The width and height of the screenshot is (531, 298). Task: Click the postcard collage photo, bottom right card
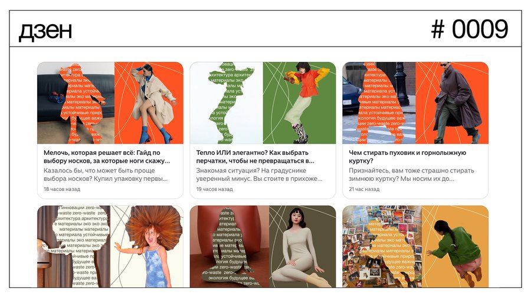pyautogui.click(x=382, y=246)
